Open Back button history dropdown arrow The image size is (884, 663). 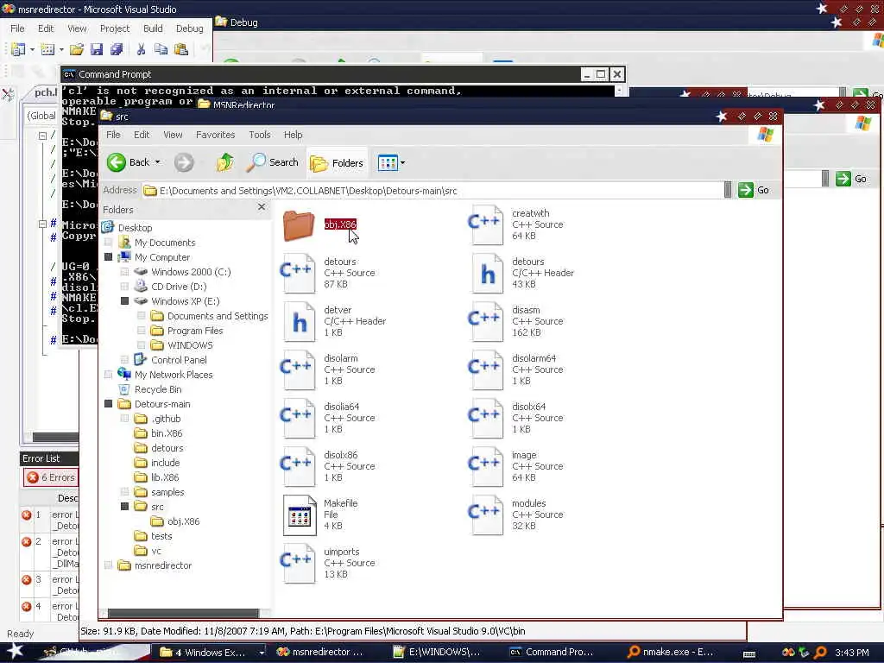coord(157,162)
